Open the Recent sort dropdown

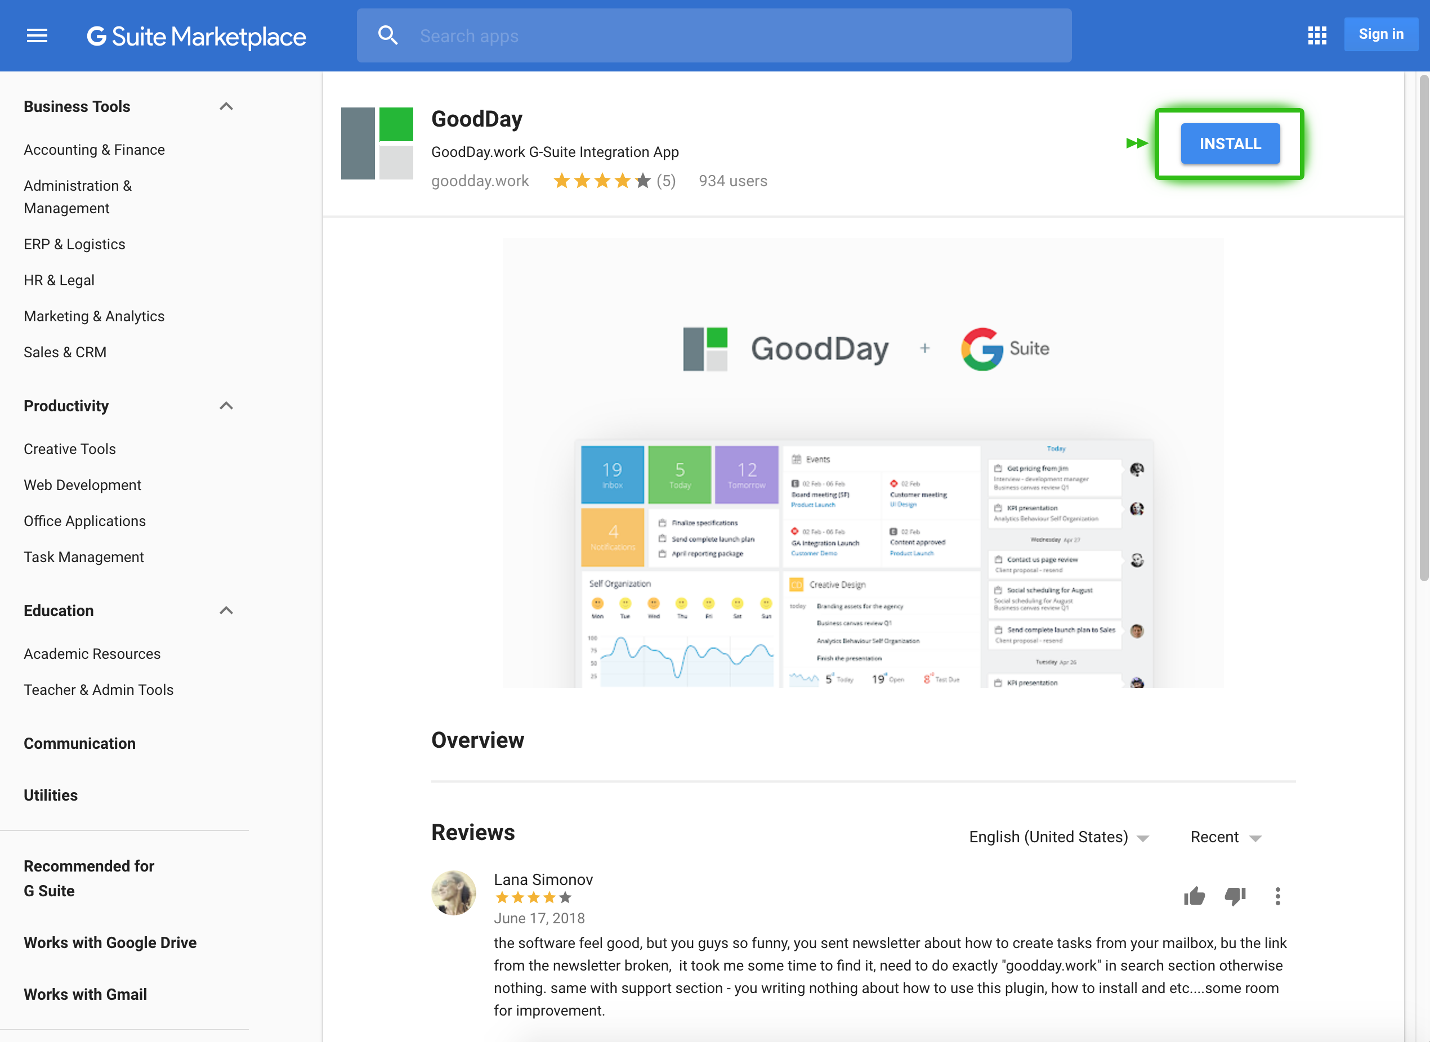[1226, 837]
